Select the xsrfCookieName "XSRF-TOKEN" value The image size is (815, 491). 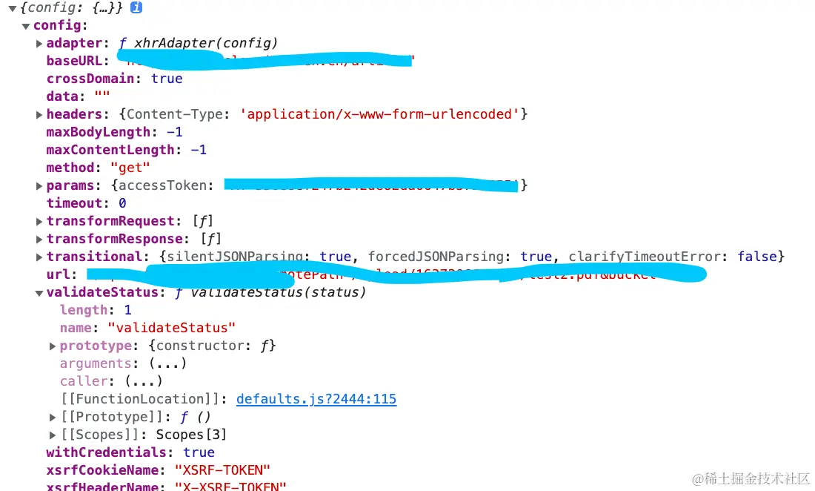222,469
